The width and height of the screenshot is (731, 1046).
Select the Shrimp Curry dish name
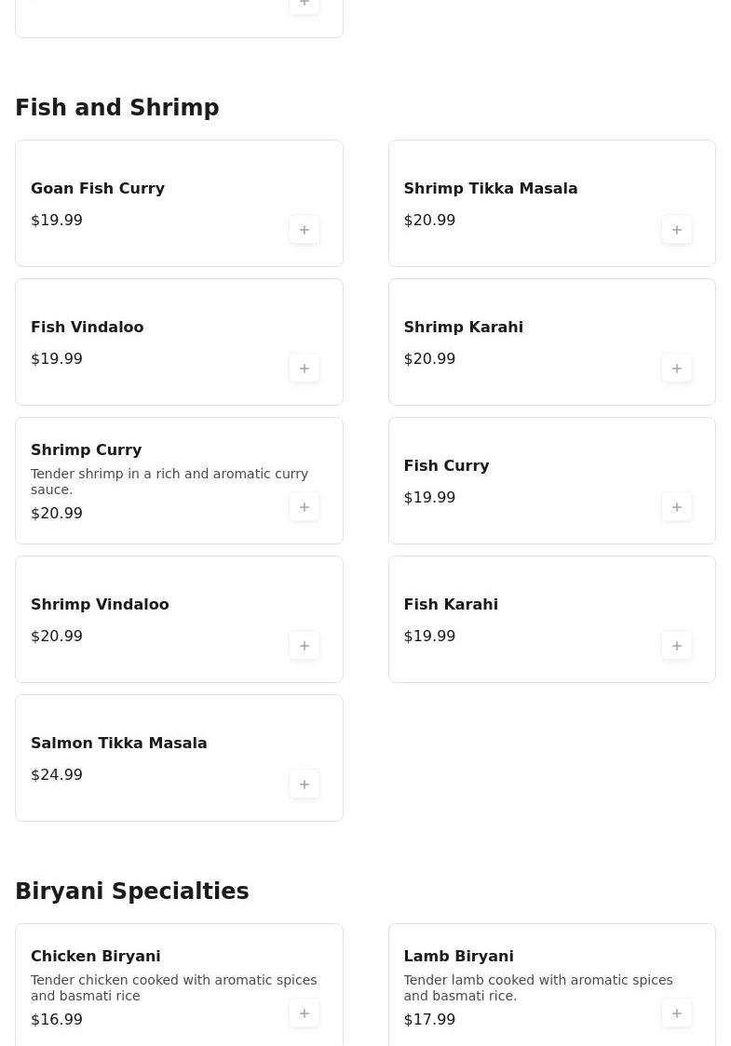click(x=87, y=449)
